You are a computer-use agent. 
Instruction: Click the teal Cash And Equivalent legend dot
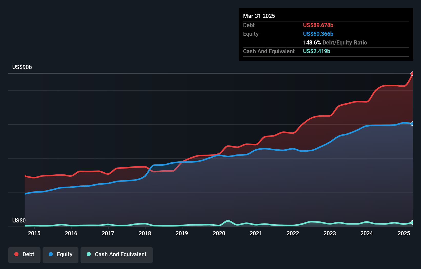(89, 254)
